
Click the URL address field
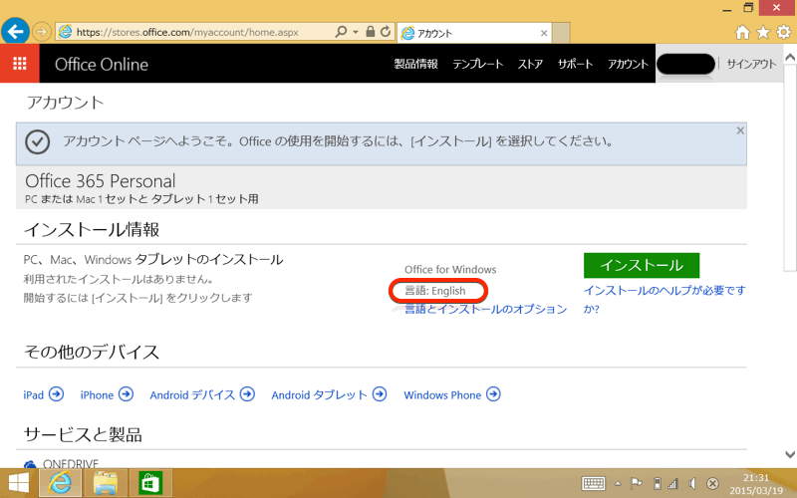(199, 32)
